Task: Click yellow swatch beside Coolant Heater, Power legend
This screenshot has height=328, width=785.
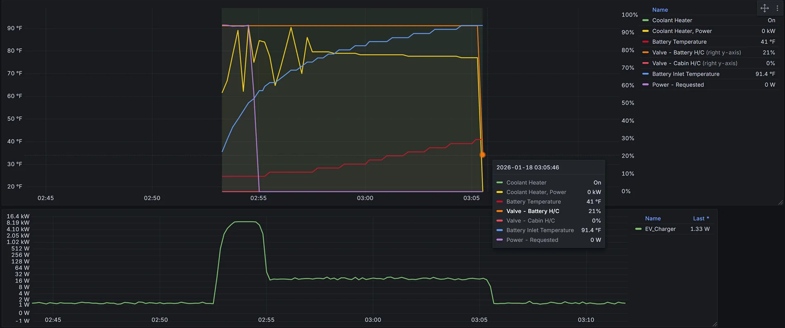Action: [645, 31]
